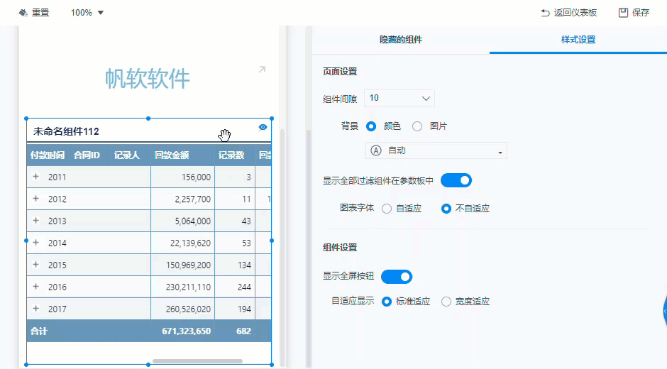
Task: Select 宽度适应 display option
Action: point(446,302)
